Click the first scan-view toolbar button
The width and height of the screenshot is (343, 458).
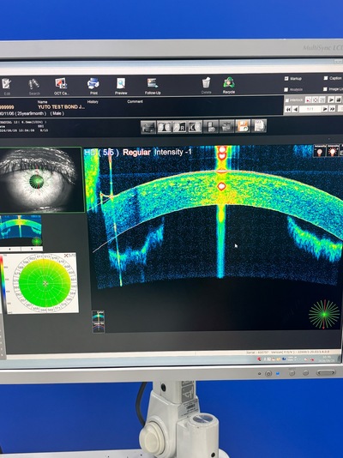[x=148, y=127]
